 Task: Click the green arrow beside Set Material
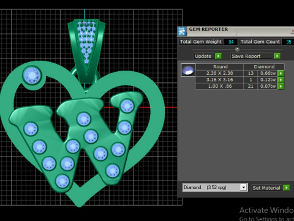(287, 187)
